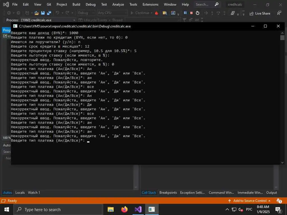The height and width of the screenshot is (215, 287).
Task: Switch to the Command Window tab
Action: point(221,193)
